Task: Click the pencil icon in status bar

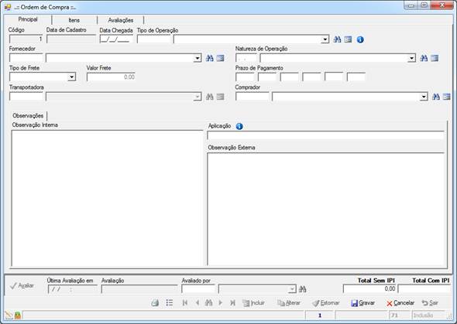Action: pos(9,315)
